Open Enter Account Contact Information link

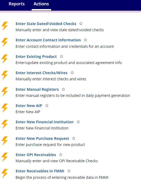point(48,40)
